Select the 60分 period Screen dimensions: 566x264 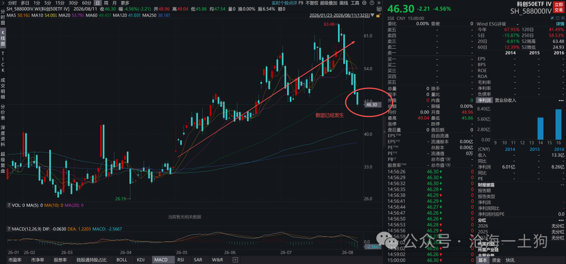(86, 3)
